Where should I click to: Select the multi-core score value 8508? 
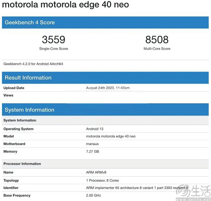(x=157, y=40)
